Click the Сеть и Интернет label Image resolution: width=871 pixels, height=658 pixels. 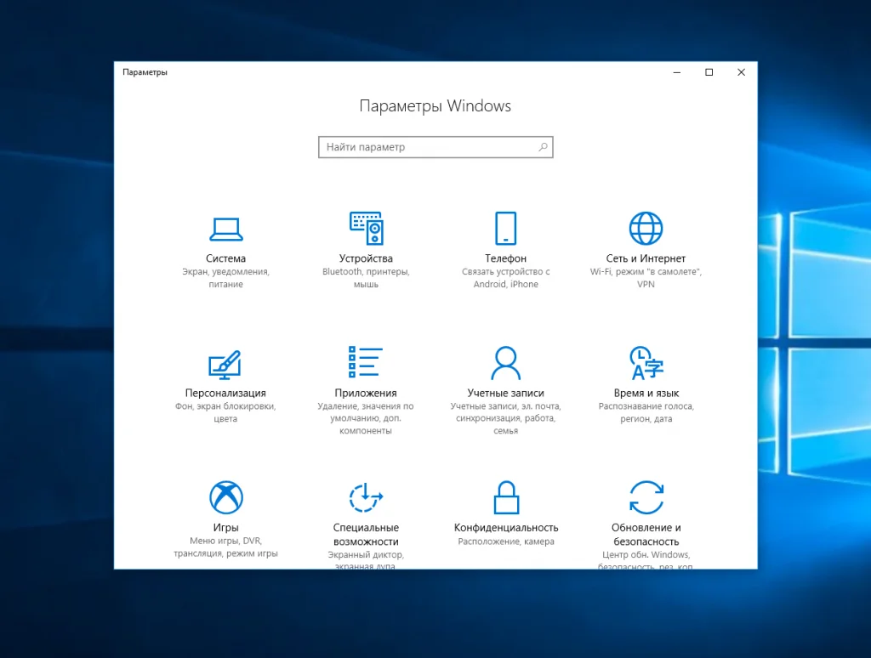pyautogui.click(x=646, y=258)
